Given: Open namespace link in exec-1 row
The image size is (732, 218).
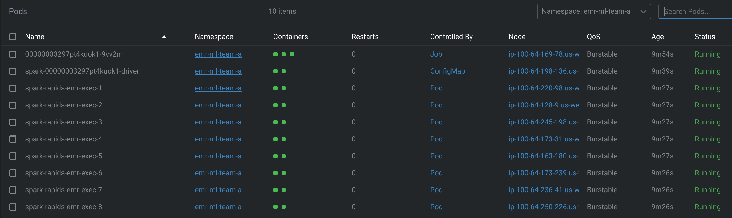Looking at the screenshot, I should [x=218, y=88].
